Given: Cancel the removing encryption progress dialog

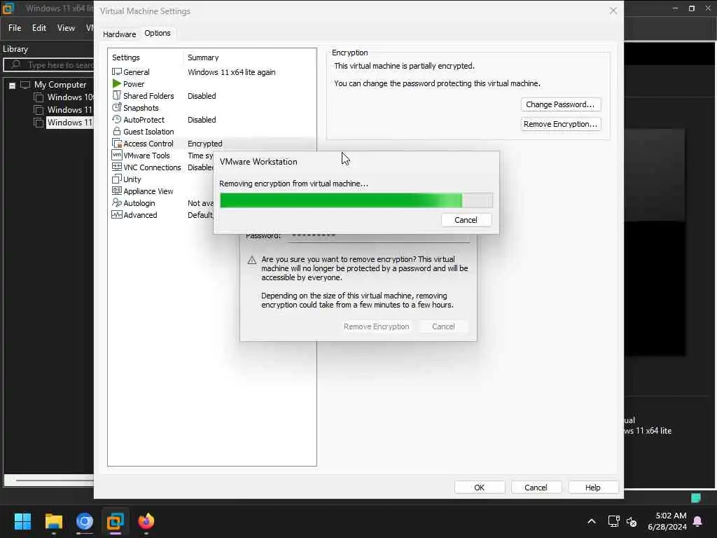Looking at the screenshot, I should point(466,220).
